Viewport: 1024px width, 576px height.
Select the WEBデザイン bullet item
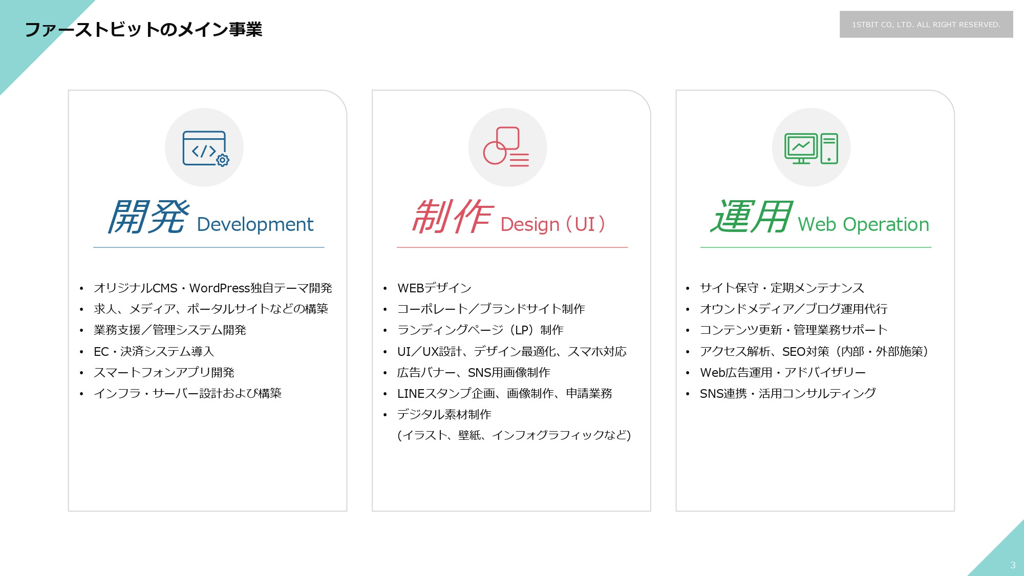pos(433,288)
